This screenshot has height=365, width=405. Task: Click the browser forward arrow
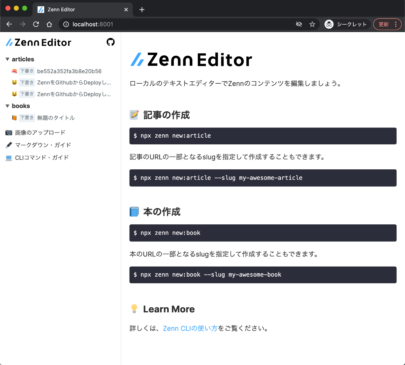pyautogui.click(x=23, y=24)
